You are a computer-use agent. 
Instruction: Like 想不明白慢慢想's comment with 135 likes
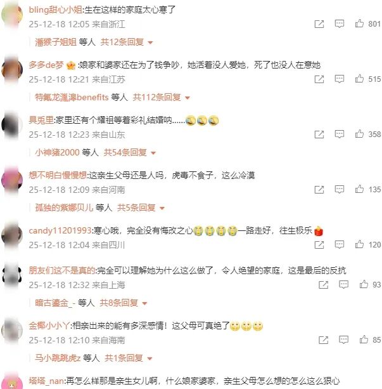(x=359, y=189)
